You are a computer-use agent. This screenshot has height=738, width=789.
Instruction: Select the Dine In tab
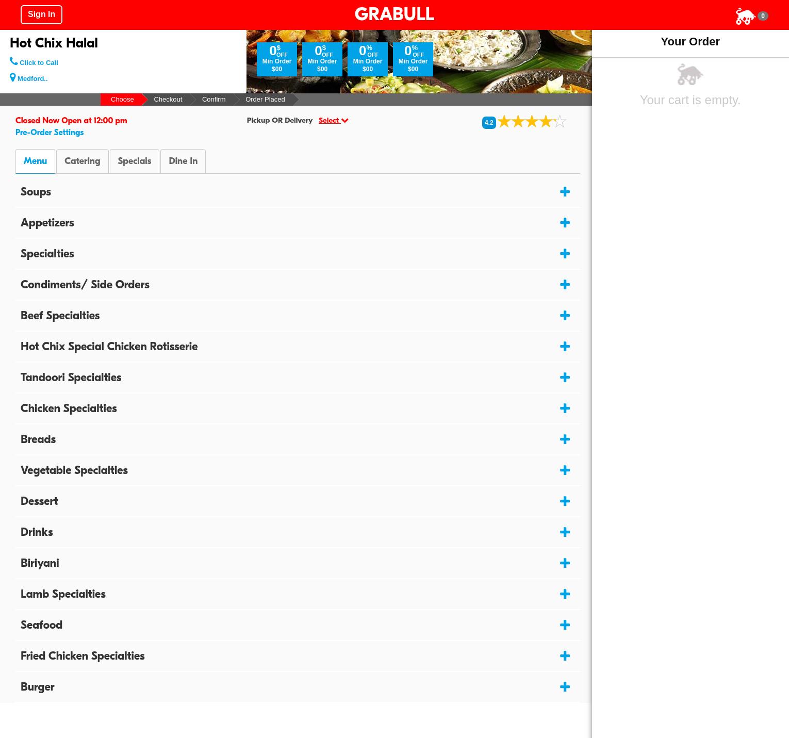(183, 161)
